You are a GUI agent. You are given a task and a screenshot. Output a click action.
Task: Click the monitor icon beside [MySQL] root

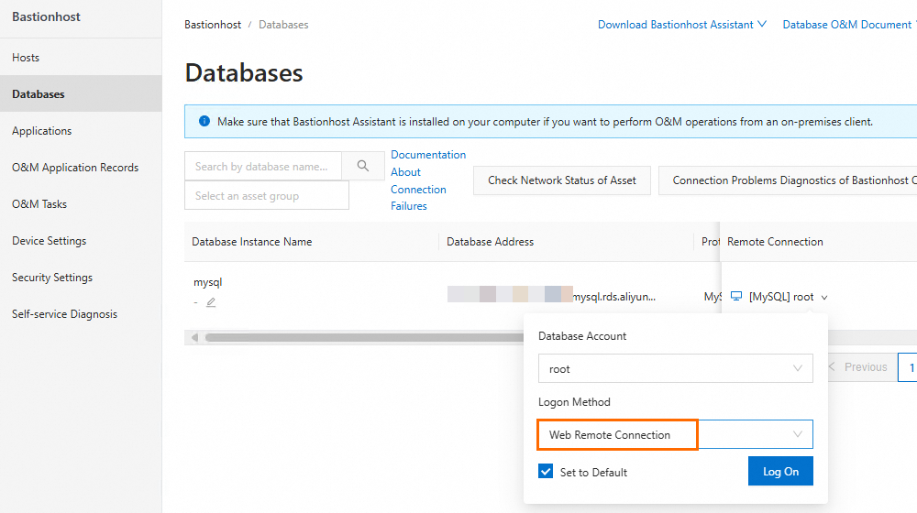coord(736,297)
